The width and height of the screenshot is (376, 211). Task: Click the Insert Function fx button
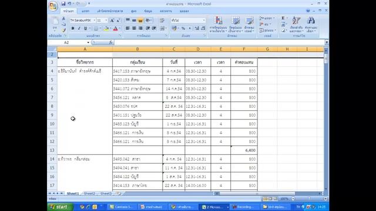[110, 42]
